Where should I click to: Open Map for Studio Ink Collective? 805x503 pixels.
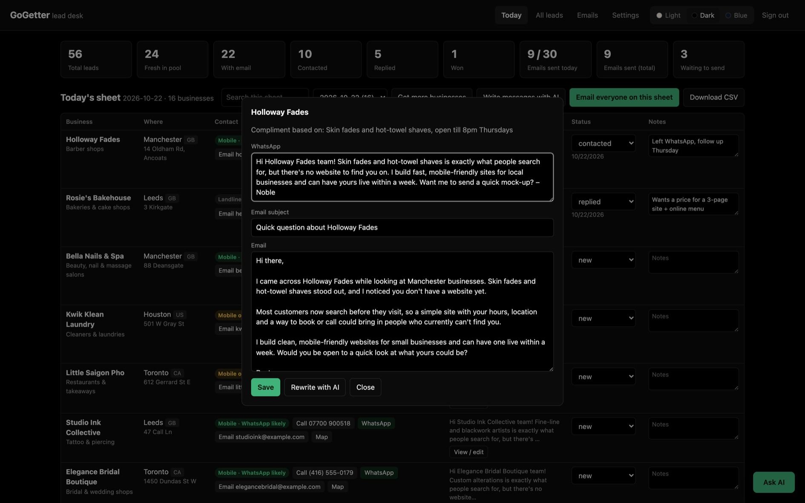click(322, 437)
